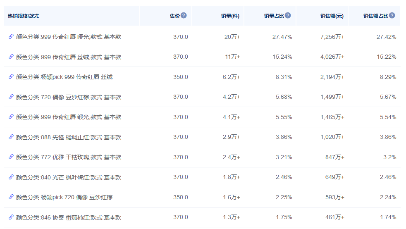Select sales volume cell 2.9万+
This screenshot has width=406, height=229.
click(x=232, y=137)
